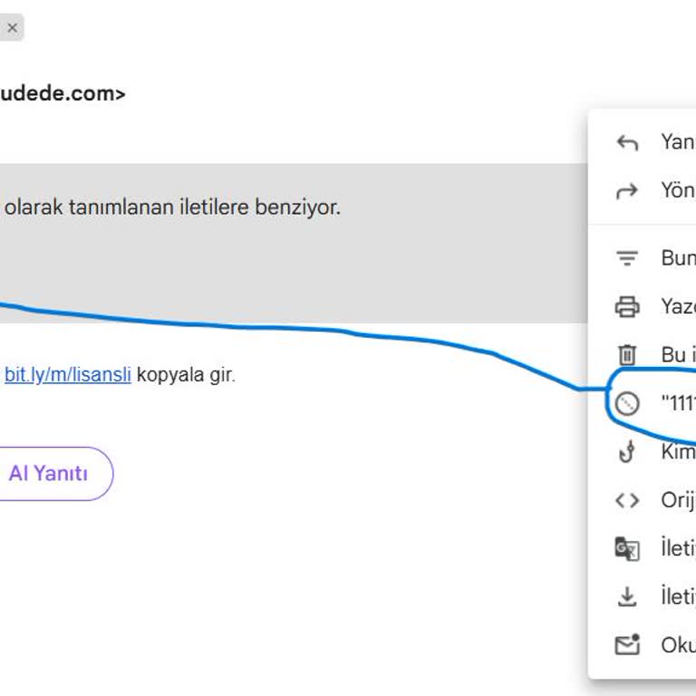Viewport: 696px width, 696px height.
Task: Select the "Yan..." reply menu entry
Action: coord(642,142)
